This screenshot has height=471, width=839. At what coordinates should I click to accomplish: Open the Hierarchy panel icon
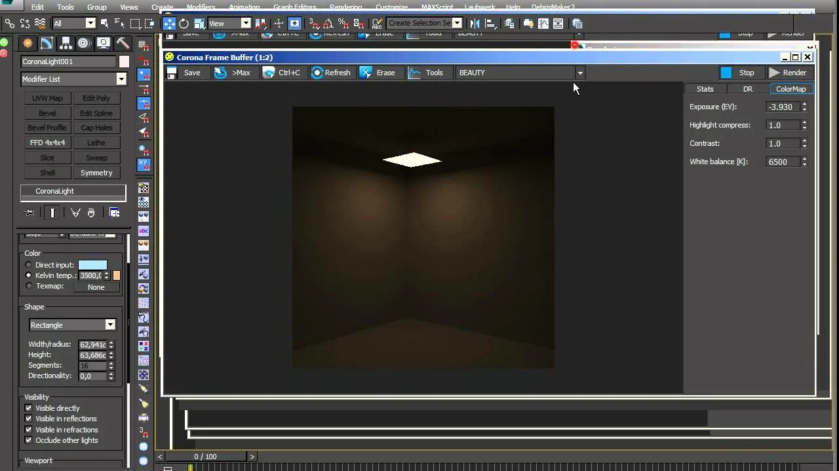66,43
